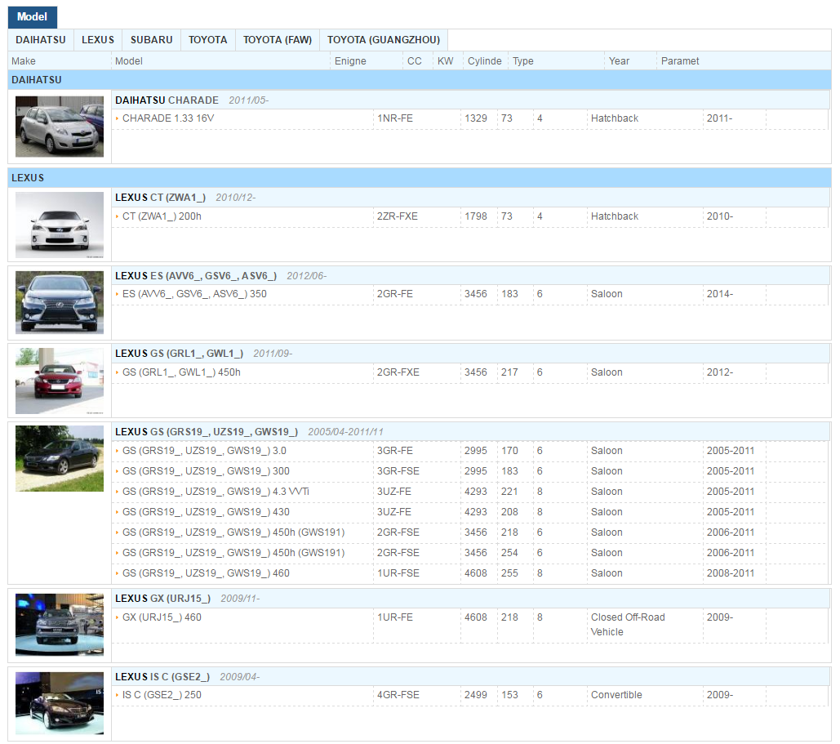This screenshot has width=840, height=744.
Task: Click the LEXUS GS (GRS19_, UZS19_, GWS19_) heading
Action: click(x=207, y=432)
